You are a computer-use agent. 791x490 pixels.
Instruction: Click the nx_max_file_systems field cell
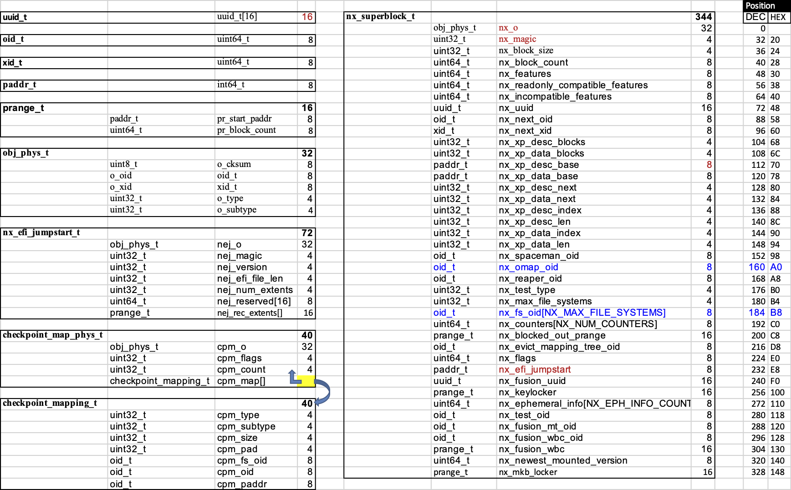coord(594,301)
